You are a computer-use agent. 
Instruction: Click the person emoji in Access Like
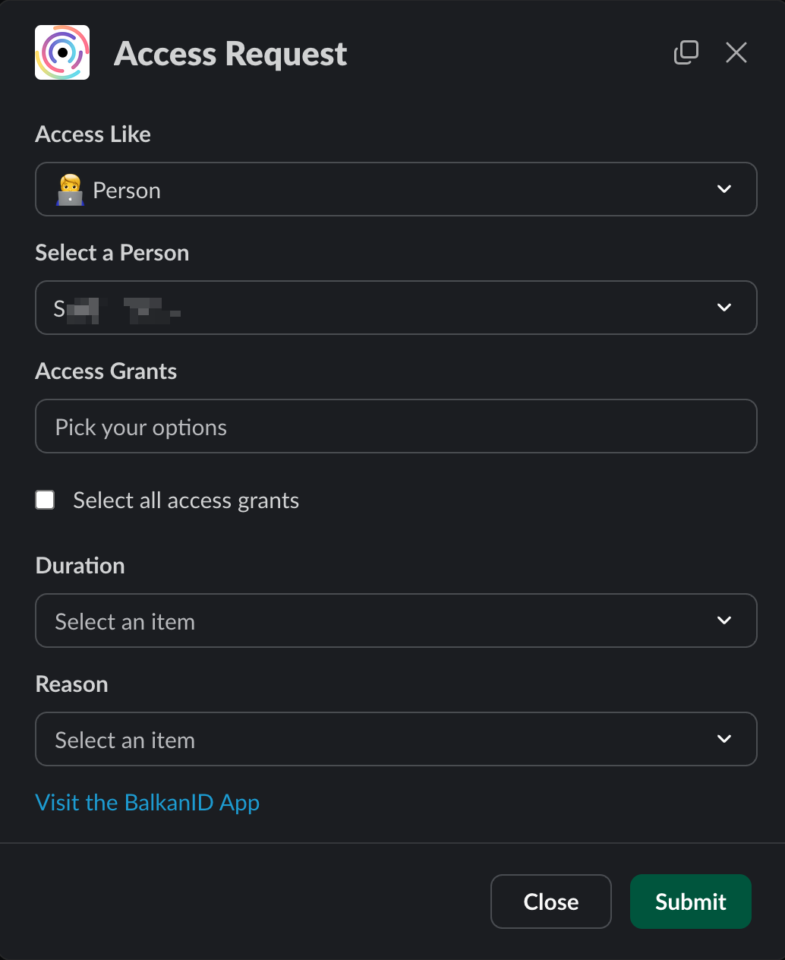(70, 190)
